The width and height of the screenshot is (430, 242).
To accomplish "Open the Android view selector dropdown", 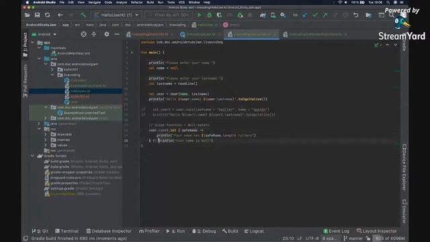I will pos(44,34).
